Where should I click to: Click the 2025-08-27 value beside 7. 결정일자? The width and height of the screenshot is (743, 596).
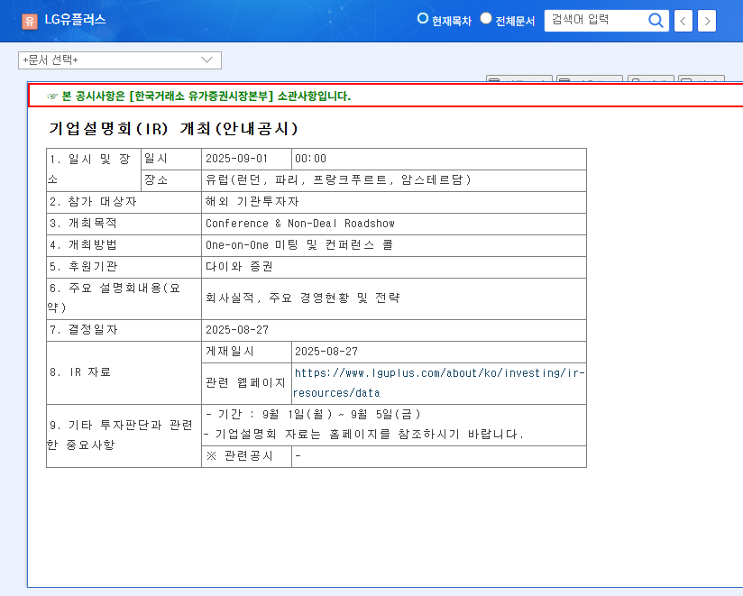[394, 330]
